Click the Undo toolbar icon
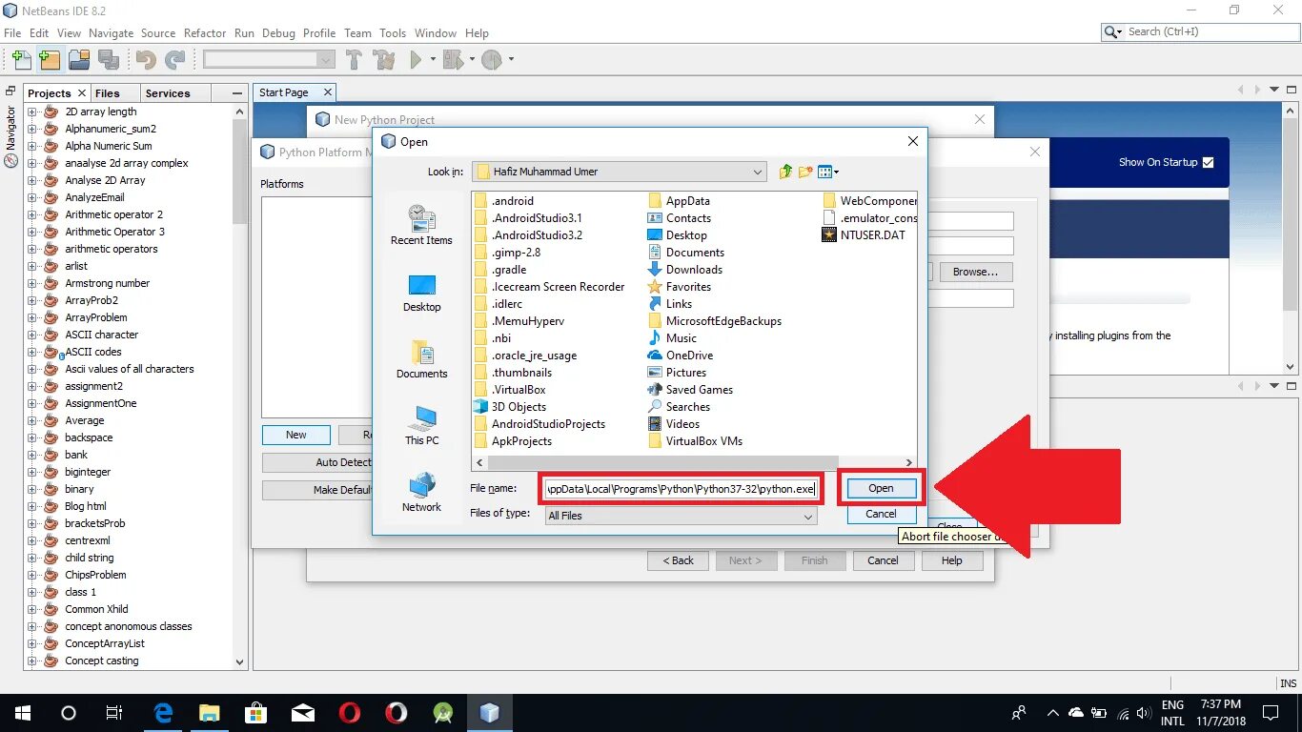Screen dimensions: 1302x732 tap(146, 60)
